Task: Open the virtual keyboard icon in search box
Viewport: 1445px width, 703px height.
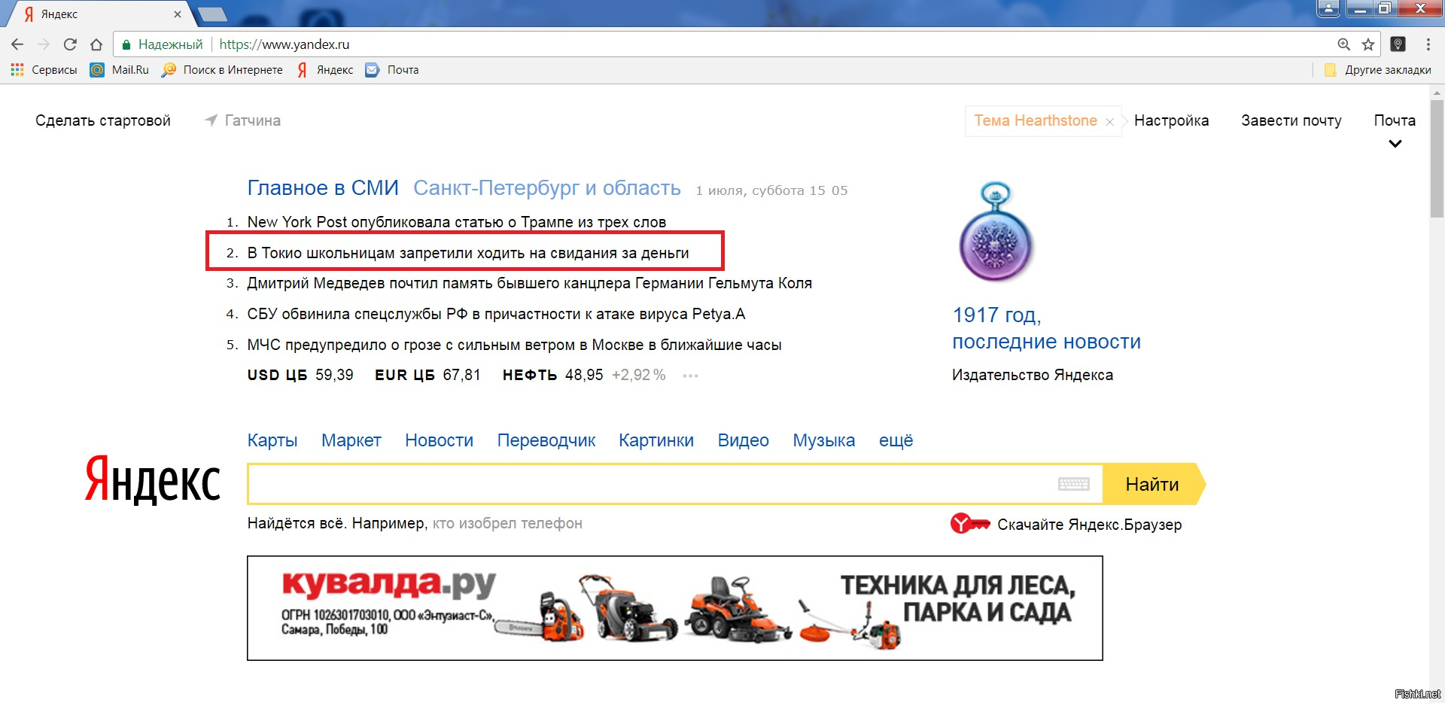Action: [1073, 484]
